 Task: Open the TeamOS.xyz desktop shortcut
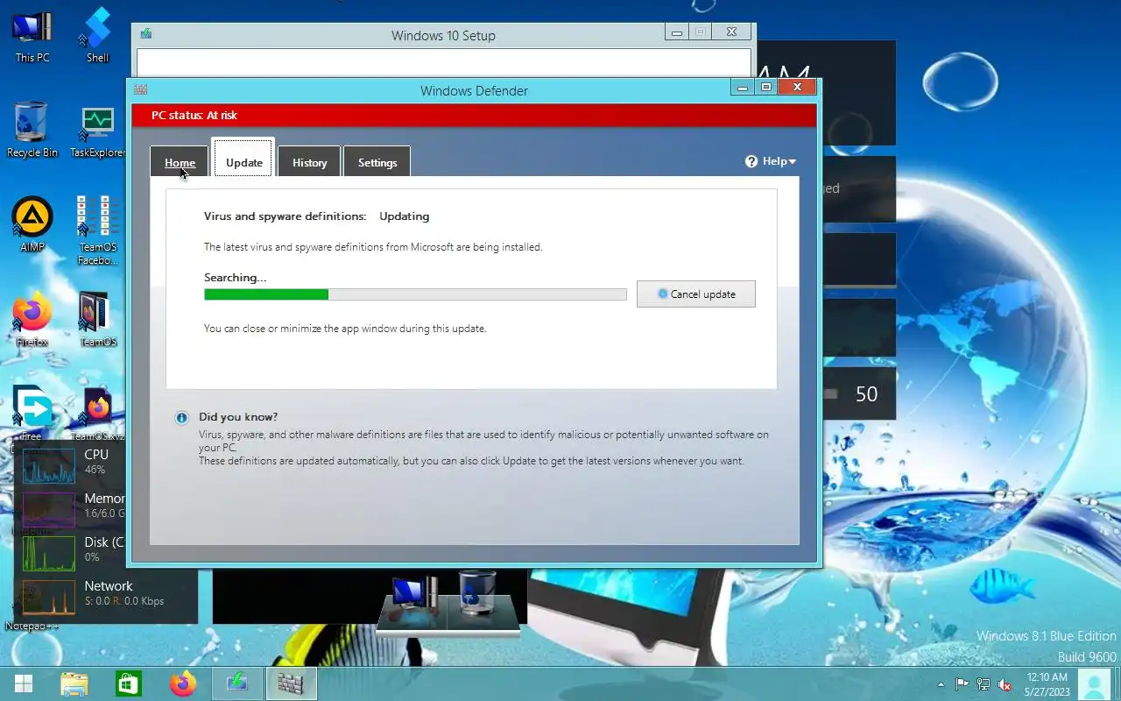(97, 414)
